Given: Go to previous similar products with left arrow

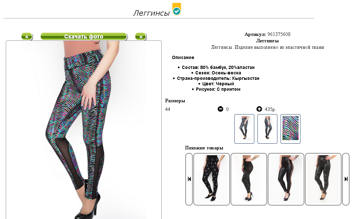Looking at the screenshot, I should click(x=189, y=179).
